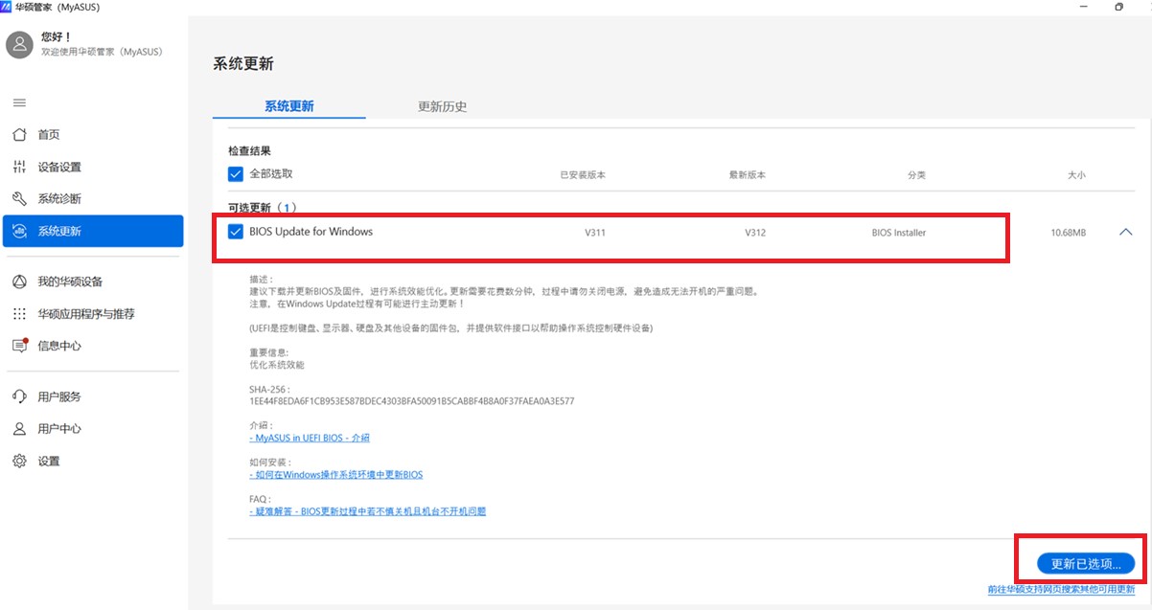Collapse the sidebar with the hamburger menu
Image resolution: width=1152 pixels, height=610 pixels.
point(19,102)
